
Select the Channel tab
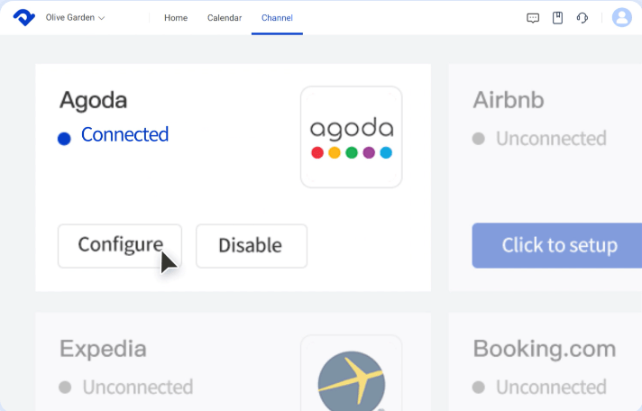click(x=277, y=18)
